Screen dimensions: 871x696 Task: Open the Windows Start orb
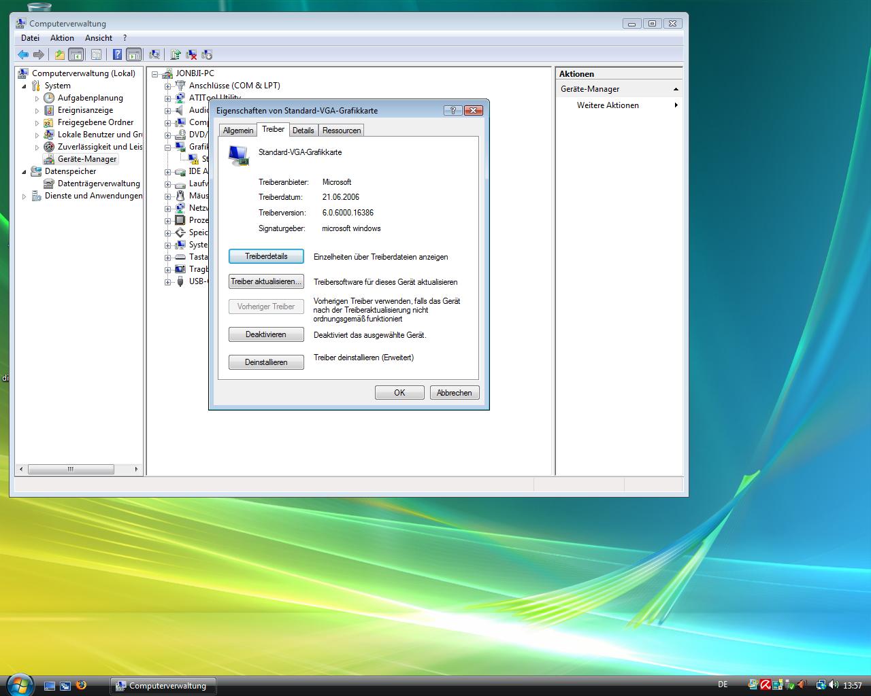19,684
